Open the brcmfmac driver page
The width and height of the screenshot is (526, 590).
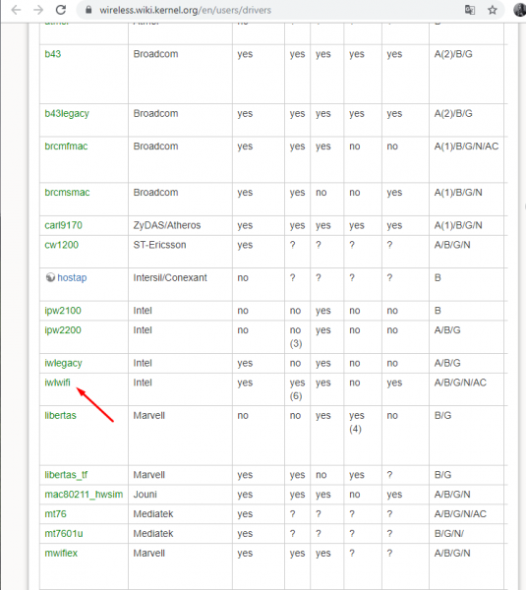point(66,147)
